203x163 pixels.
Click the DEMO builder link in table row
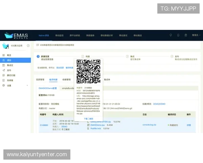coord(64,127)
